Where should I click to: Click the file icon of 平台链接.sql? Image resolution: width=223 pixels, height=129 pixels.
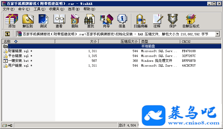pyautogui.click(x=5, y=56)
